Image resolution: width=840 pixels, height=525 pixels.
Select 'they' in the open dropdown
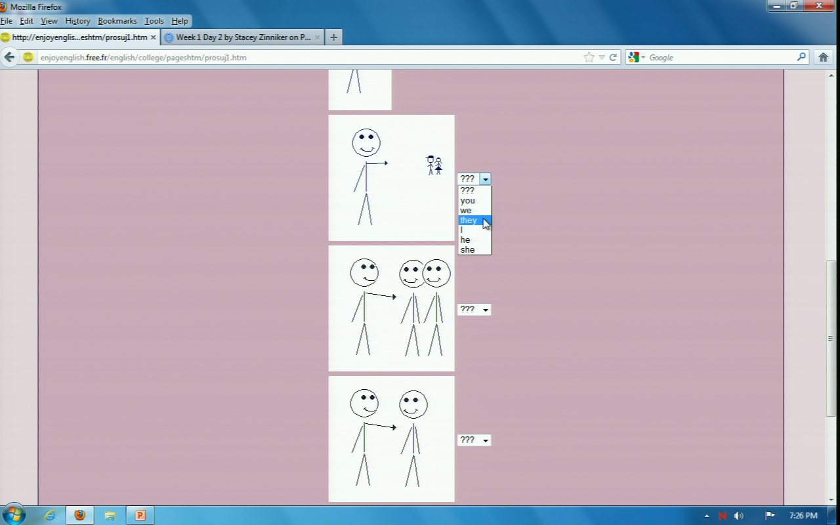click(x=469, y=220)
